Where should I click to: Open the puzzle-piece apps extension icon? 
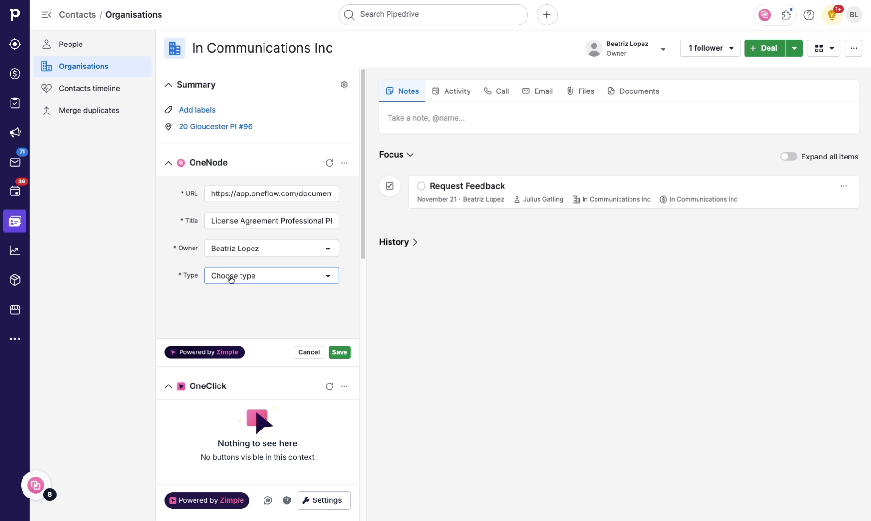click(787, 15)
